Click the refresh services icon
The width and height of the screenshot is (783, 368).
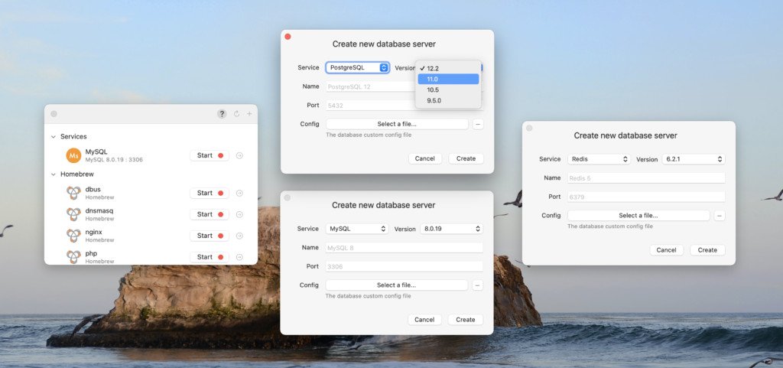[x=236, y=114]
